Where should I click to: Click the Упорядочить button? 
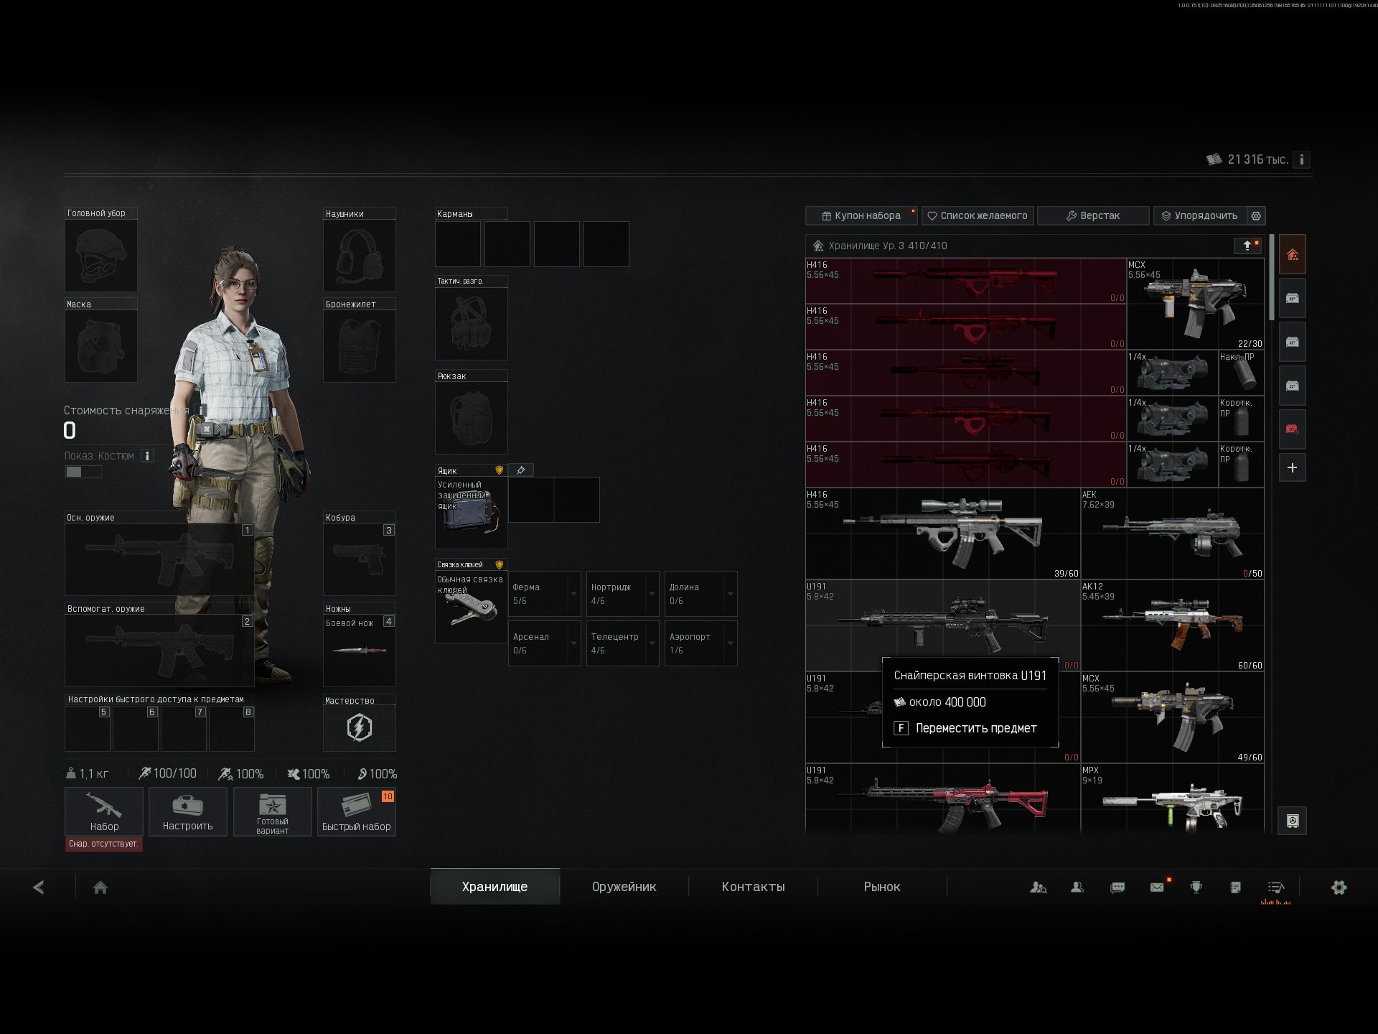tap(1200, 215)
